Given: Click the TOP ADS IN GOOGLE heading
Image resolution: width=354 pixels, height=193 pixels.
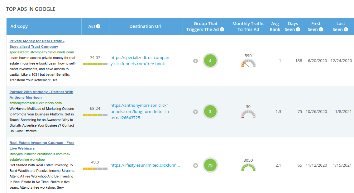Looking at the screenshot, I should tap(31, 9).
